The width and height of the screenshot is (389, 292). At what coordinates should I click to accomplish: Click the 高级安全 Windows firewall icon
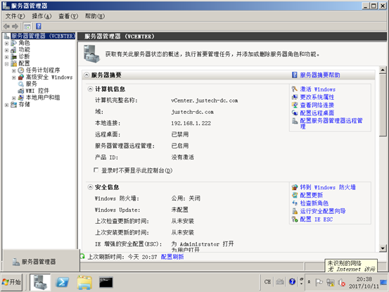(x=21, y=77)
